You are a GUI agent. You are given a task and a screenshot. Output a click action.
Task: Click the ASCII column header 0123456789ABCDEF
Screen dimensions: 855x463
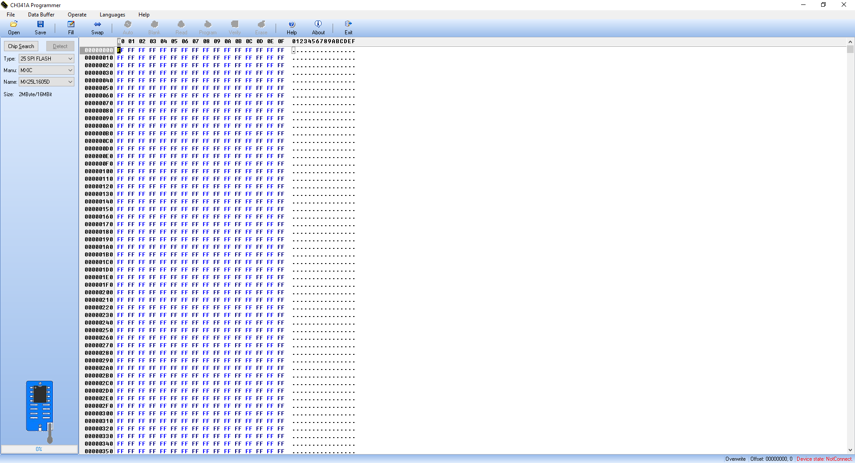pyautogui.click(x=324, y=41)
